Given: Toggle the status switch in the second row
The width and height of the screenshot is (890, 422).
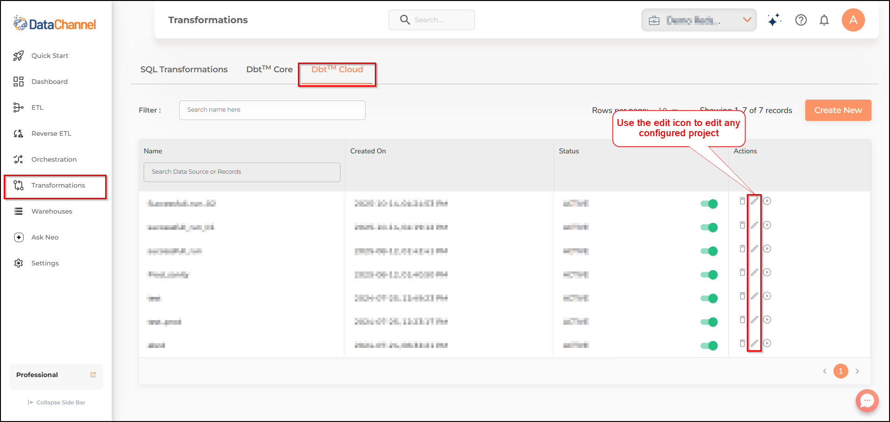Looking at the screenshot, I should point(709,227).
